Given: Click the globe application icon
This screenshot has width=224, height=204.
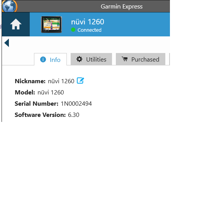Looking at the screenshot, I should click(10, 6).
